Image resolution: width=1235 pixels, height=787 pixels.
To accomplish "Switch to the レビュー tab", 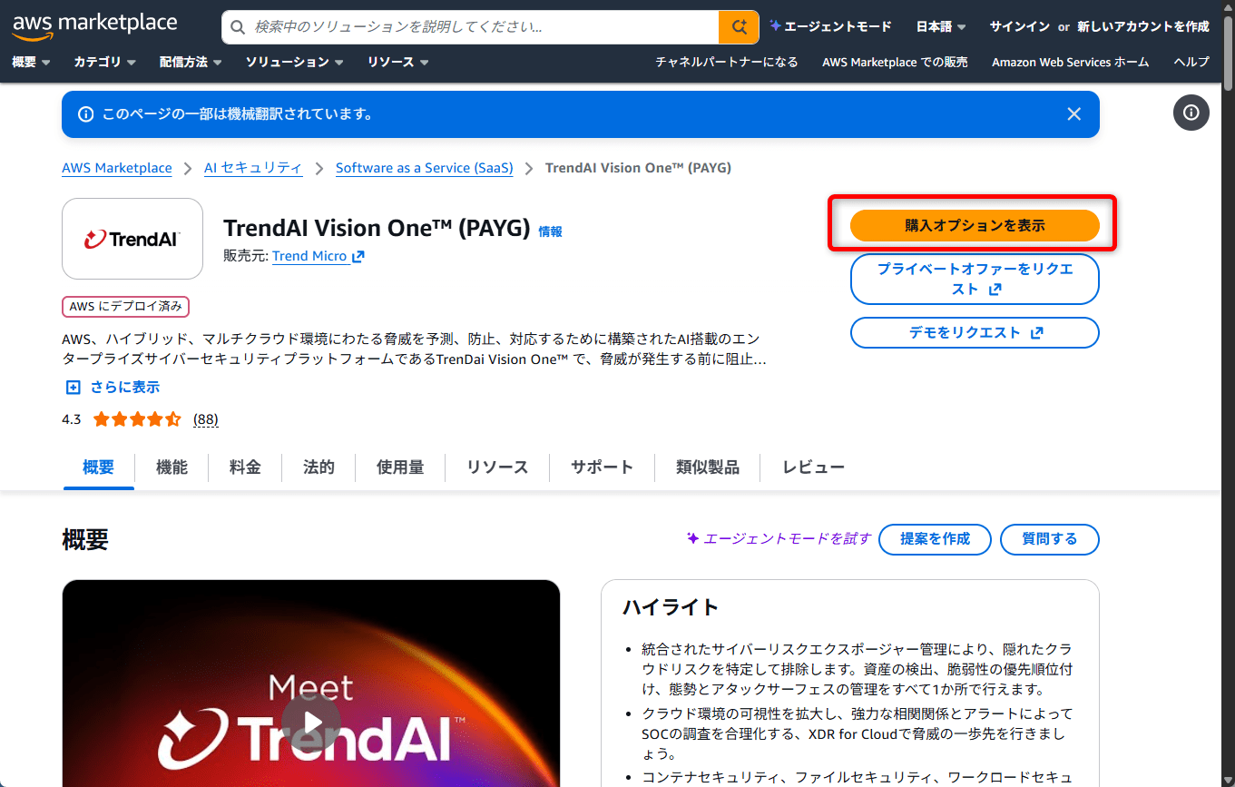I will coord(814,467).
